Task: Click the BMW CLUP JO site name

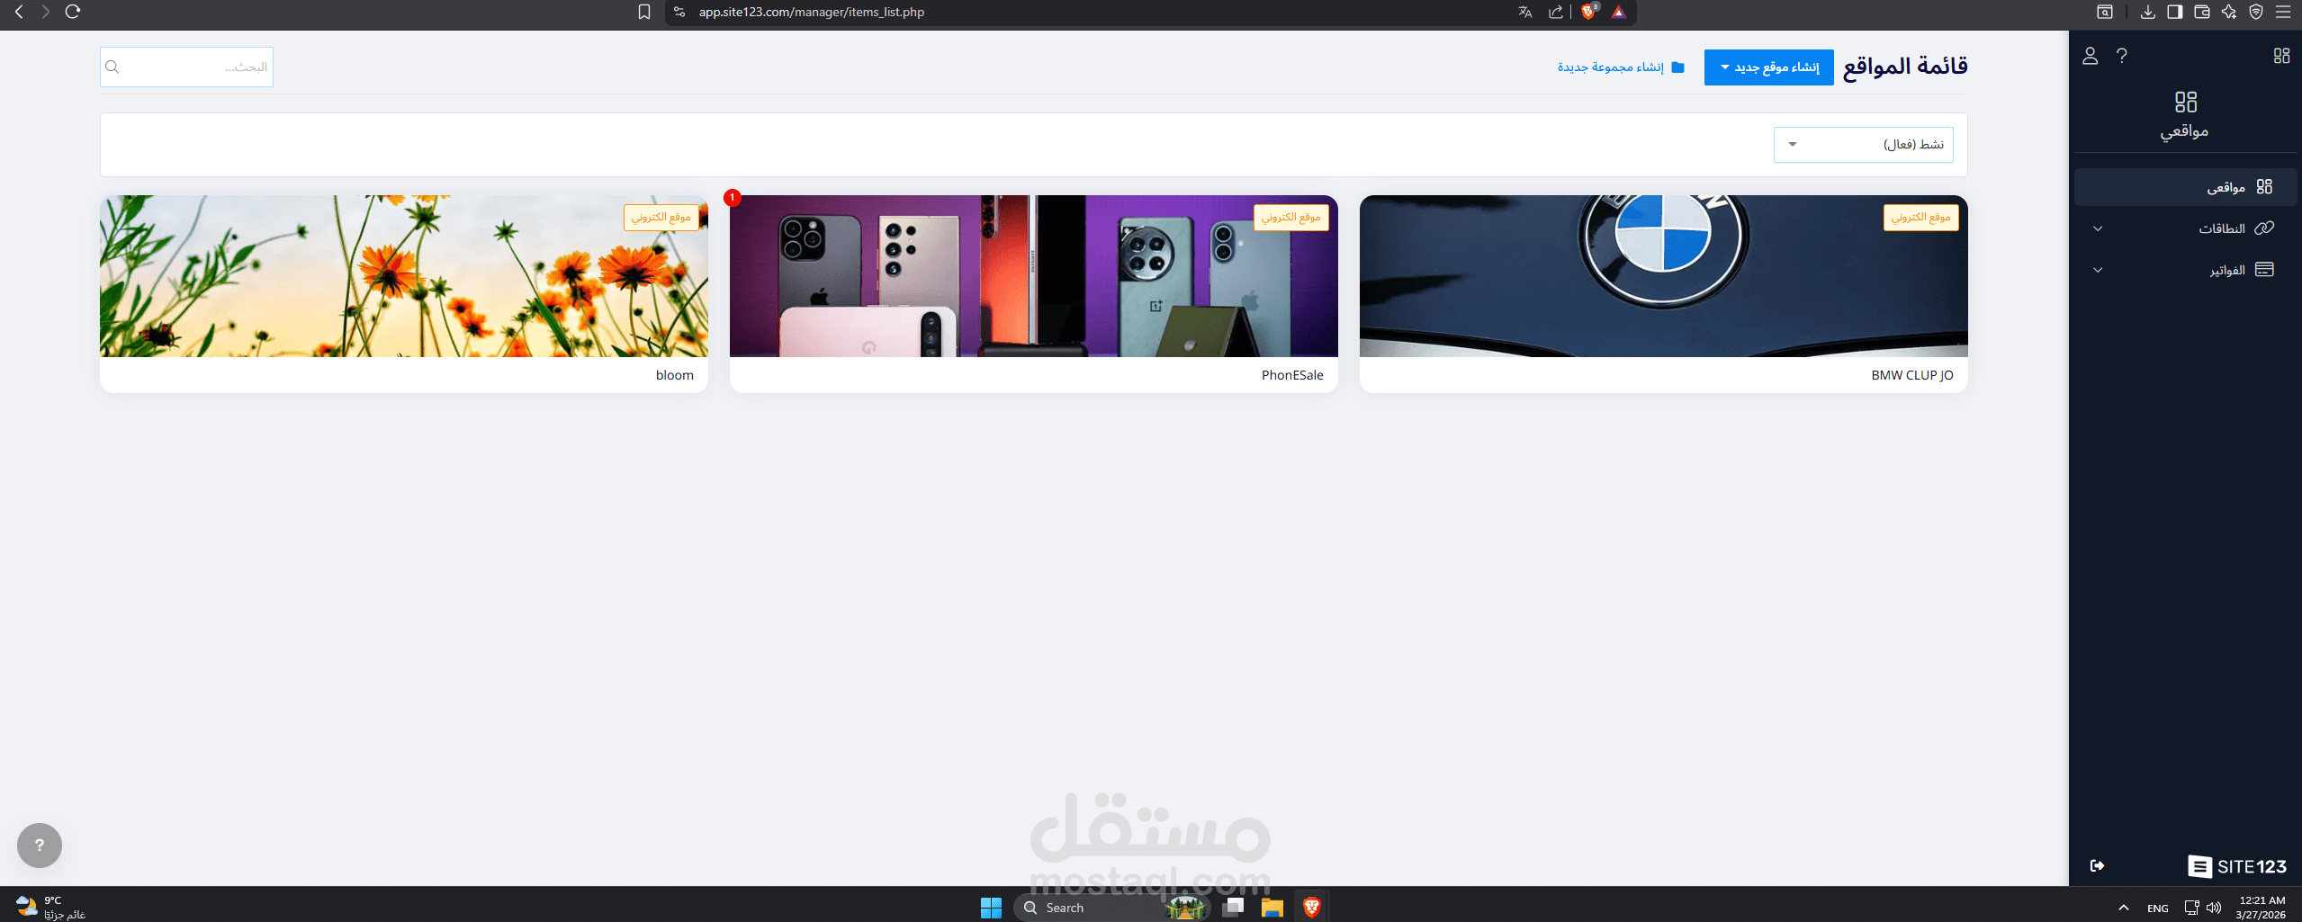Action: point(1912,375)
